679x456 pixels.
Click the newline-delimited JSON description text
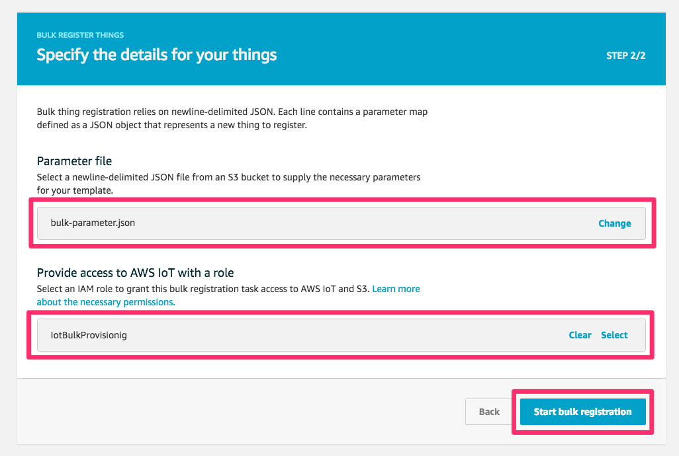coord(232,118)
